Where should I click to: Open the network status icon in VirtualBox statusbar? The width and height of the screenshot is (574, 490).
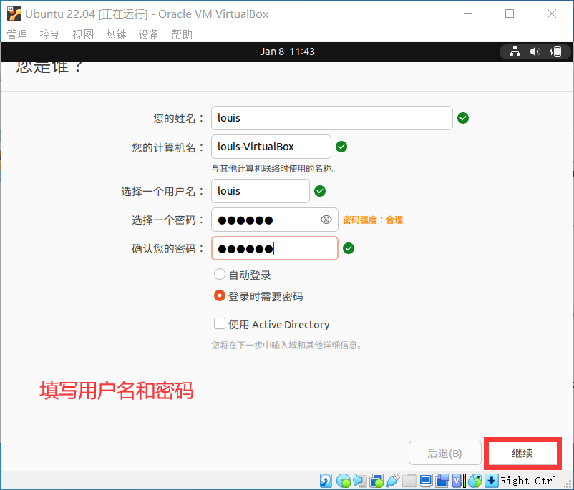pos(375,480)
